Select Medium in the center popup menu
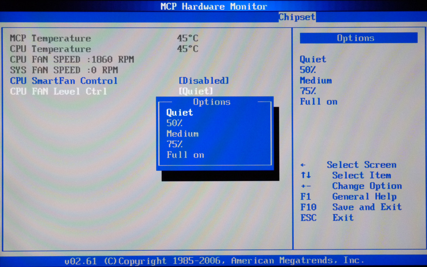 (183, 134)
